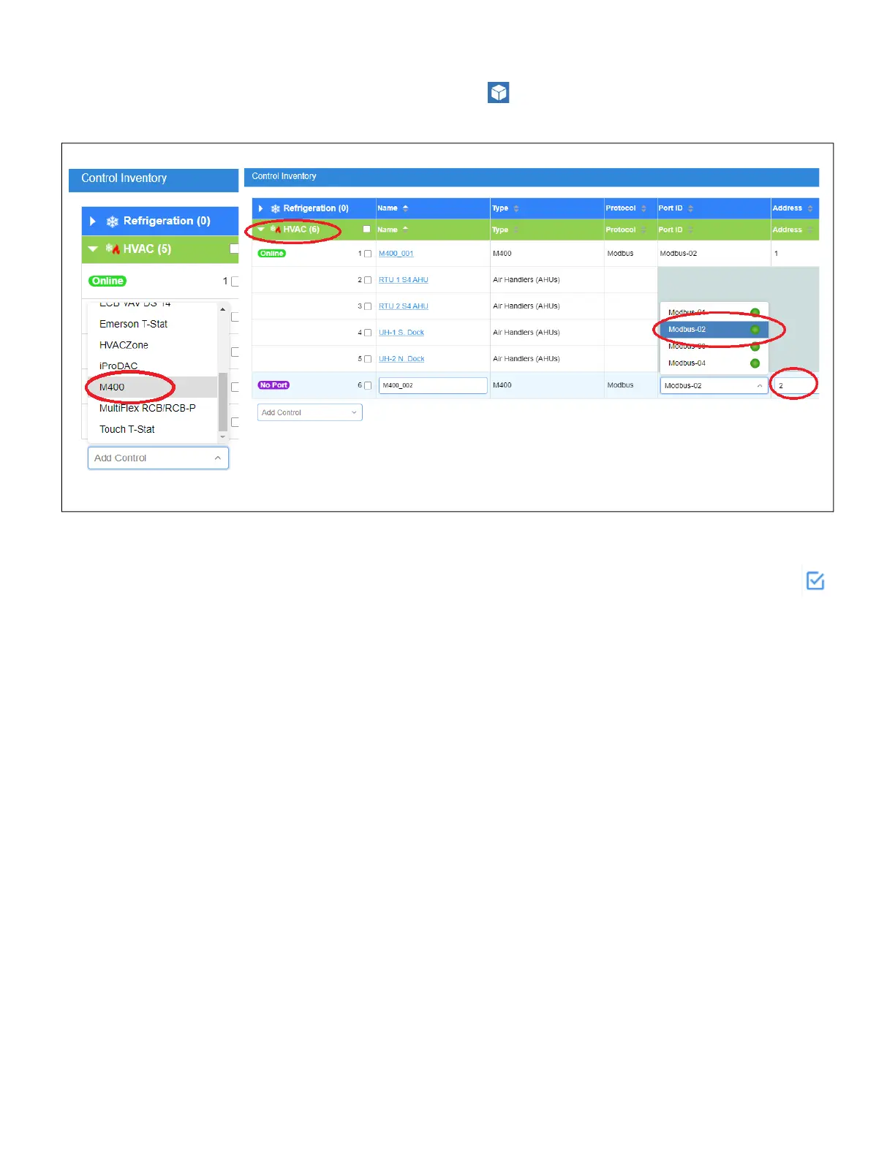
Task: Collapse HVAC (5) in the left panel
Action: click(x=93, y=249)
